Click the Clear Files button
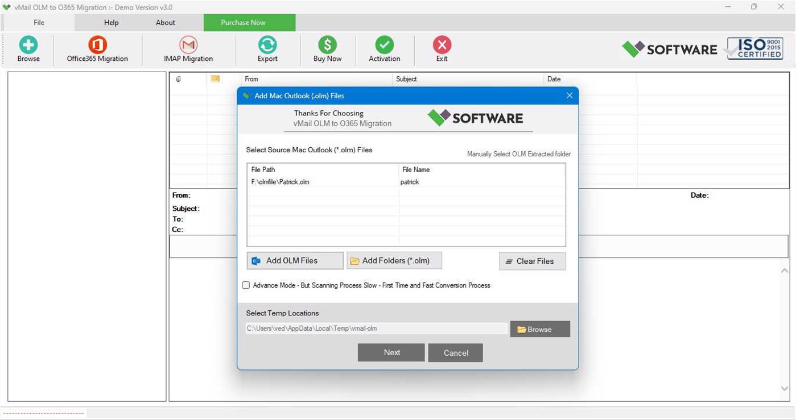Screen dimensions: 796x420 pyautogui.click(x=533, y=261)
